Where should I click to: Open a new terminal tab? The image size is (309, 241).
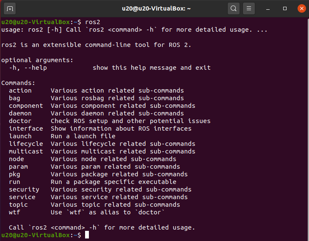tap(10, 8)
